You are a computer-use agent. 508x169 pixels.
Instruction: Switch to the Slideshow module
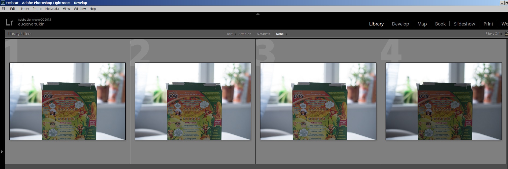pos(465,24)
